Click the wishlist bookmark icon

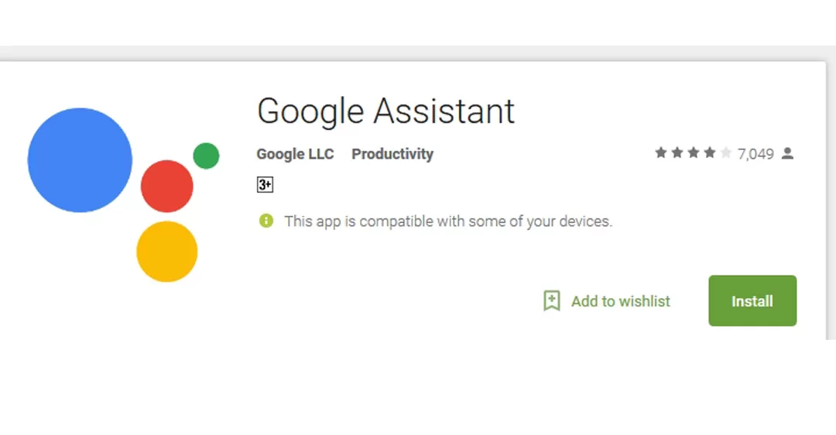tap(552, 301)
